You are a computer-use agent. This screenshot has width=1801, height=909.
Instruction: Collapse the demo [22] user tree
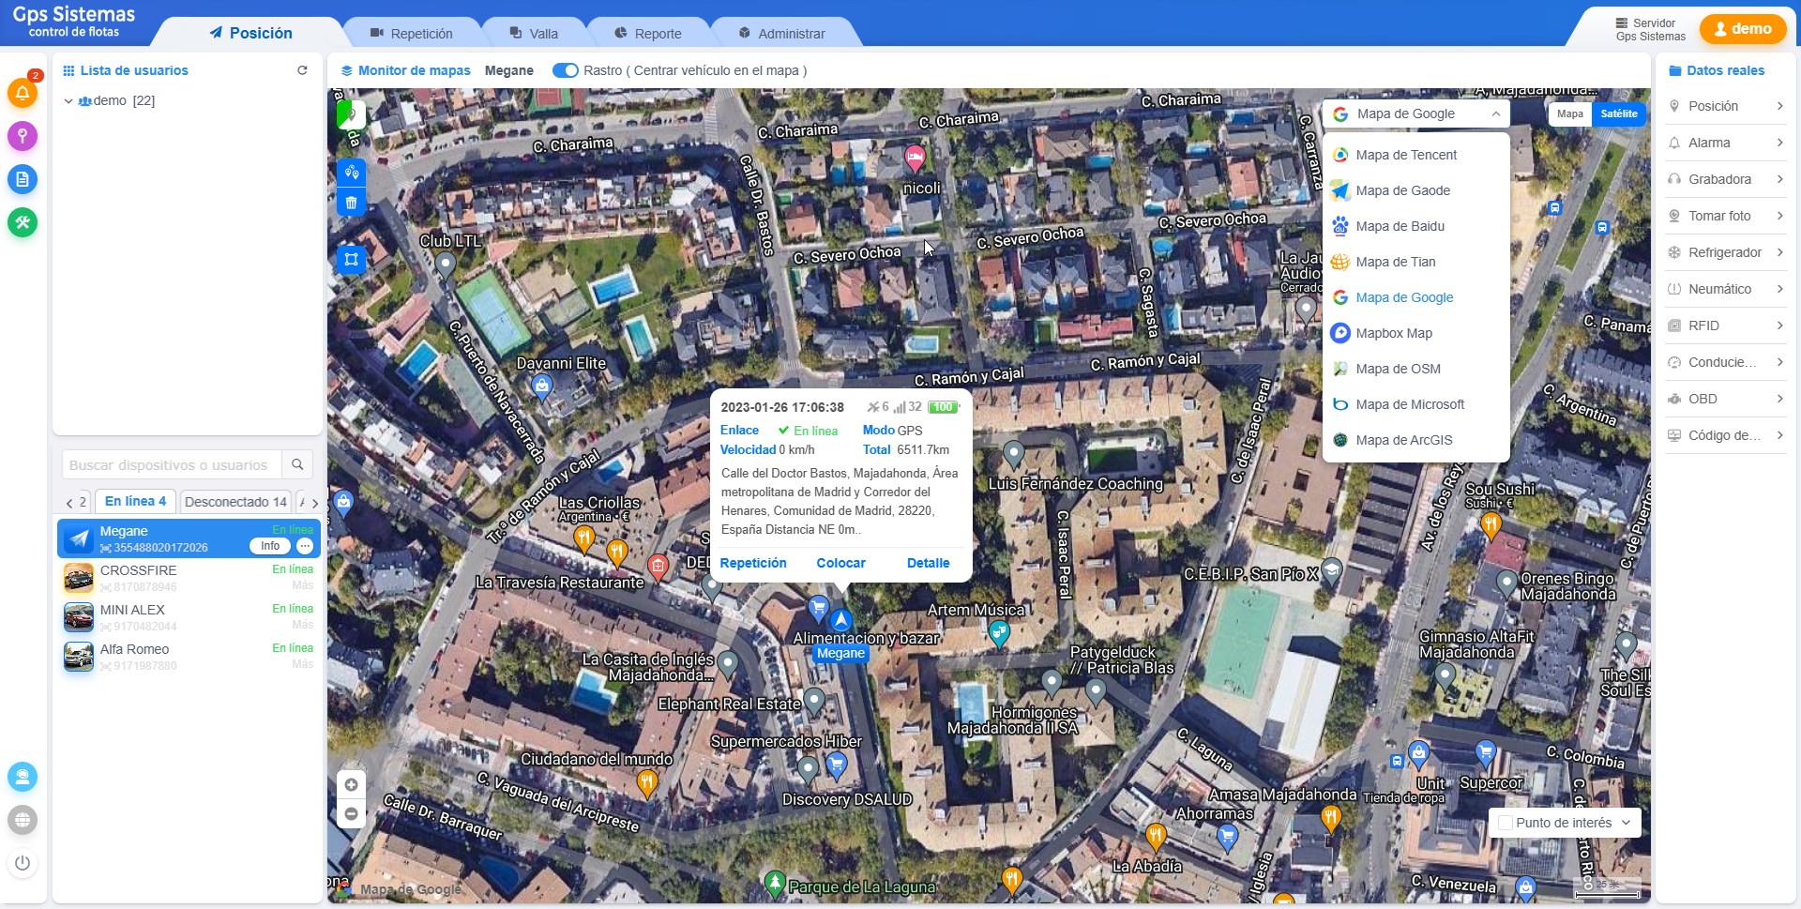[68, 100]
